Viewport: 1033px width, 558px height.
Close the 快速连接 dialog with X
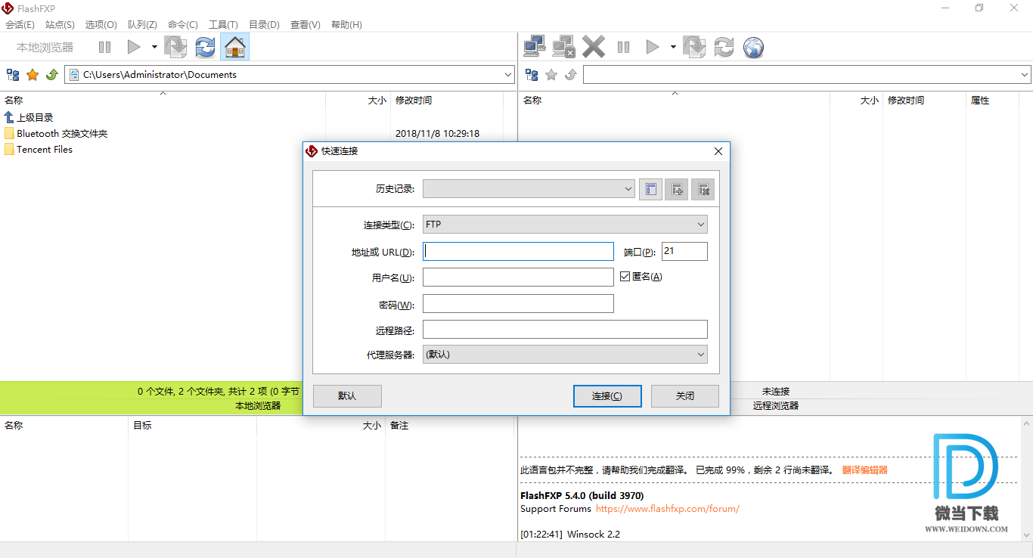718,151
